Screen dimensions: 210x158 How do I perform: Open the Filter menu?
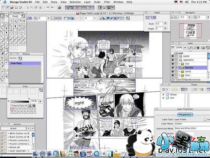[x=107, y=2]
